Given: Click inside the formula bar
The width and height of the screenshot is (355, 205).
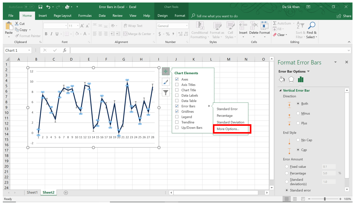Looking at the screenshot, I should (x=188, y=50).
